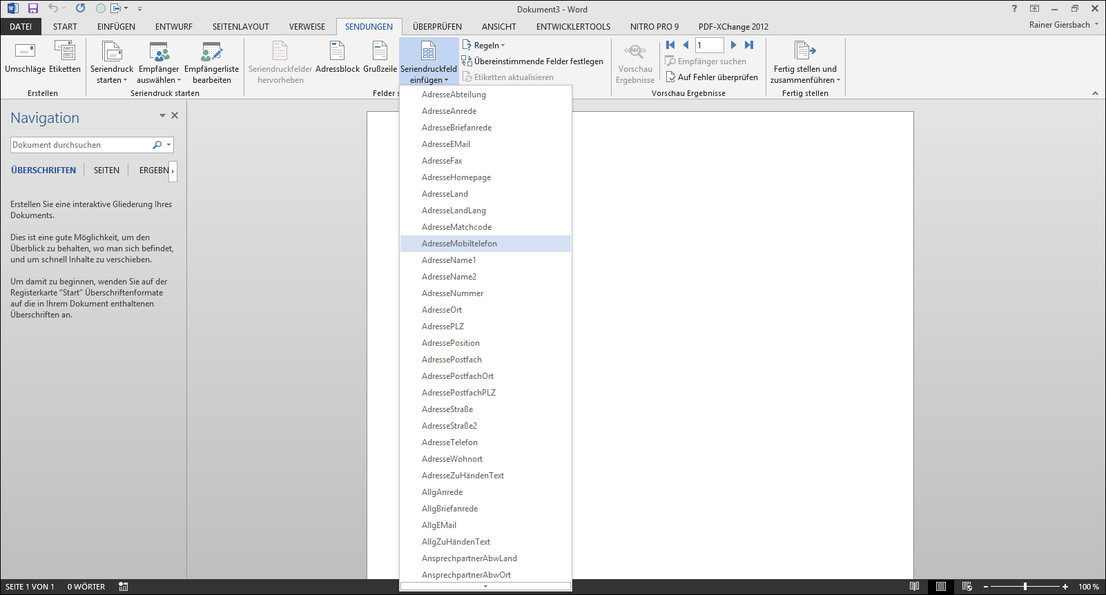Image resolution: width=1106 pixels, height=595 pixels.
Task: Go to the previous record
Action: pyautogui.click(x=686, y=45)
